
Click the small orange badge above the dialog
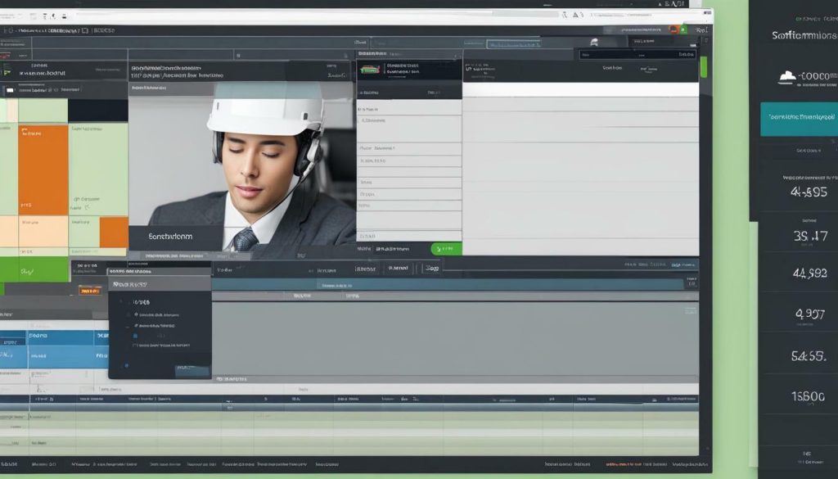coord(89,290)
